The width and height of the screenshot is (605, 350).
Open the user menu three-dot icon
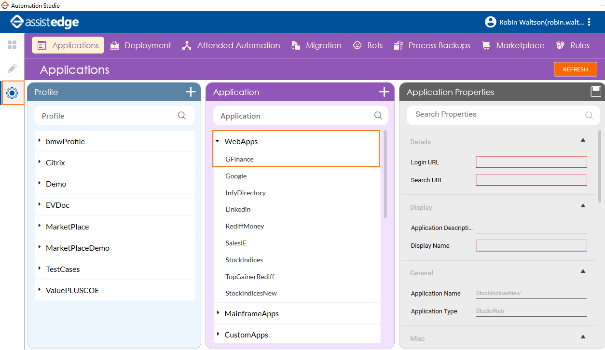(589, 22)
